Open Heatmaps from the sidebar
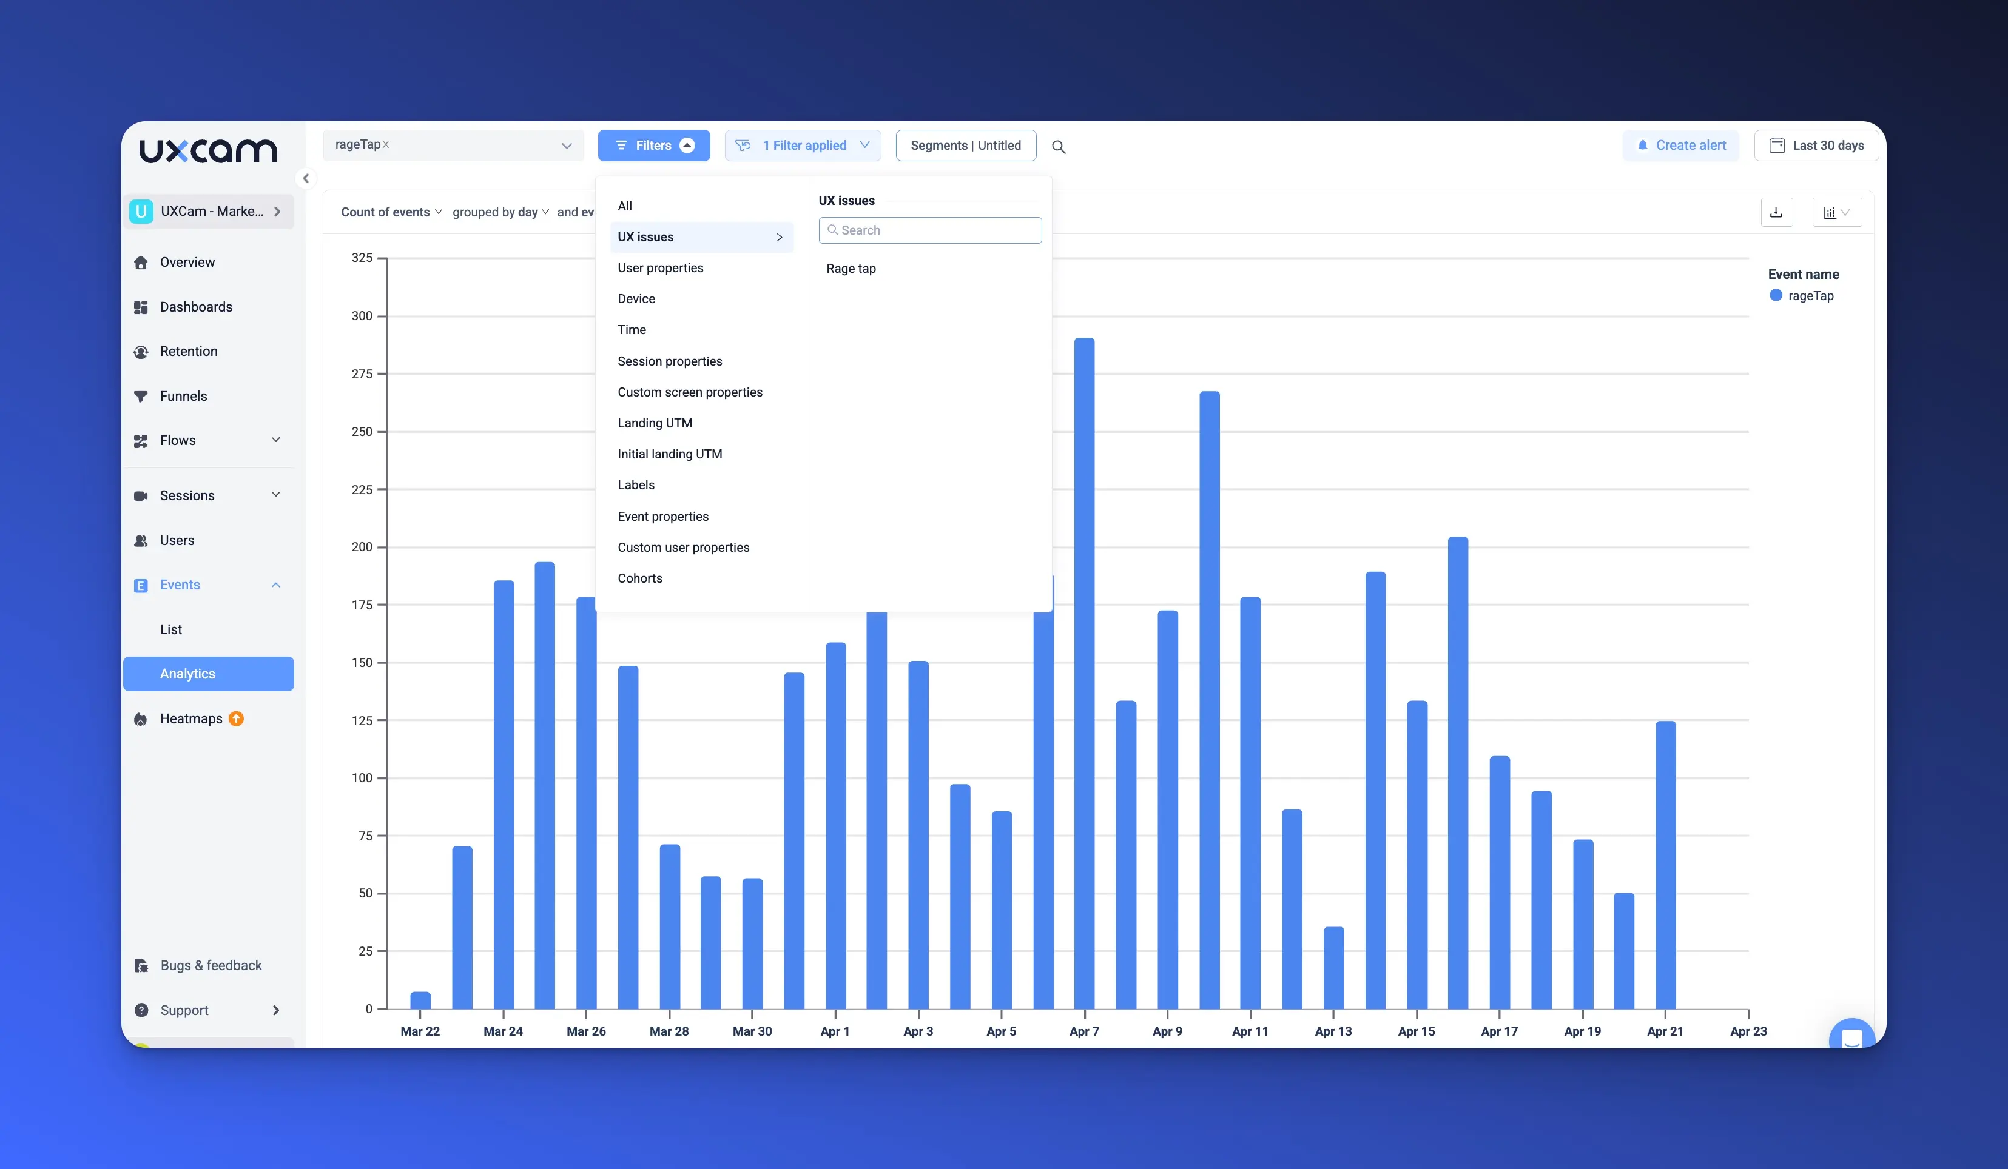This screenshot has height=1169, width=2008. (191, 718)
